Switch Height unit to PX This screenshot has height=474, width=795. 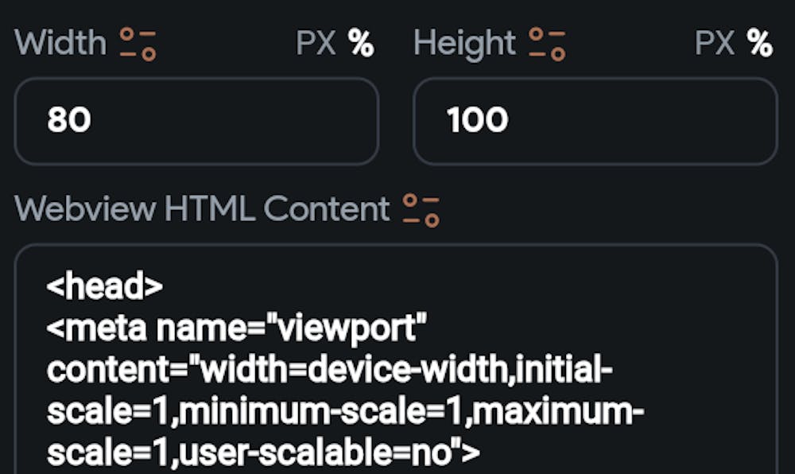[715, 45]
